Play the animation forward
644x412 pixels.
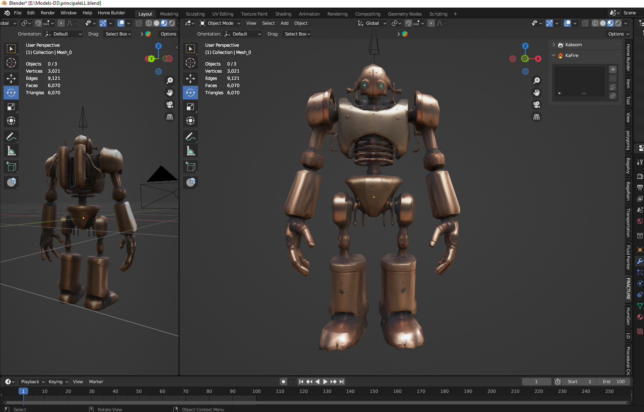pos(325,382)
